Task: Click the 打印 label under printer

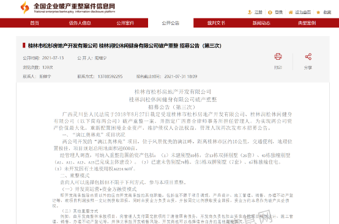Action: 278,68
